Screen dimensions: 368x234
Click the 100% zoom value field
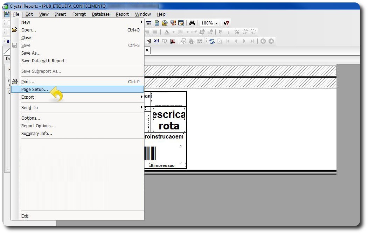[207, 23]
